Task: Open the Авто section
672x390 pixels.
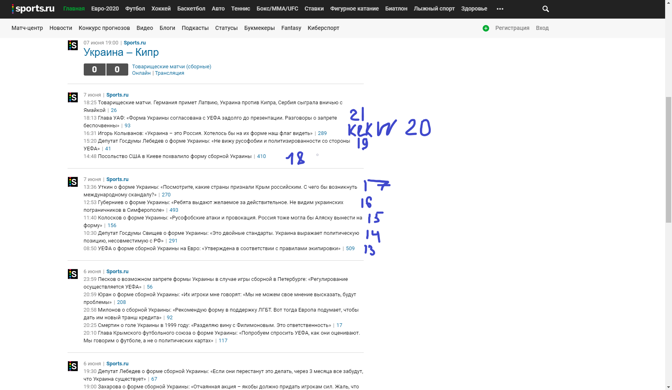Action: pyautogui.click(x=218, y=8)
